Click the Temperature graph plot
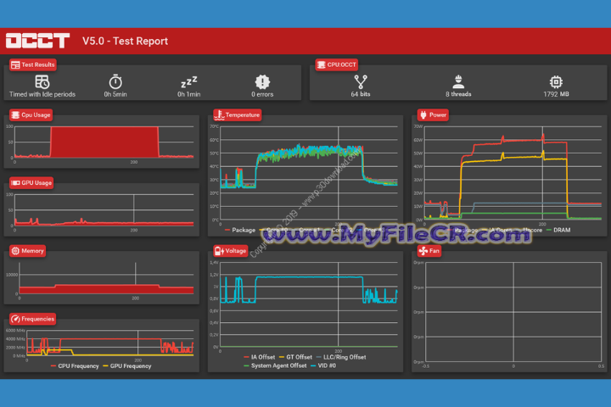 (x=309, y=173)
